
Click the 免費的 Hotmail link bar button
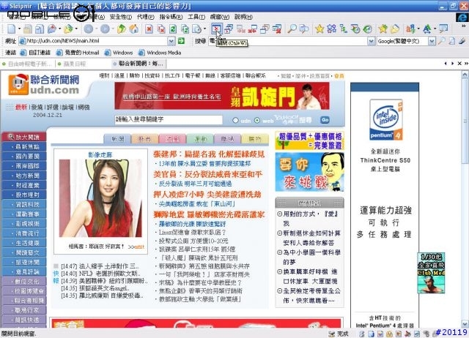click(x=78, y=53)
